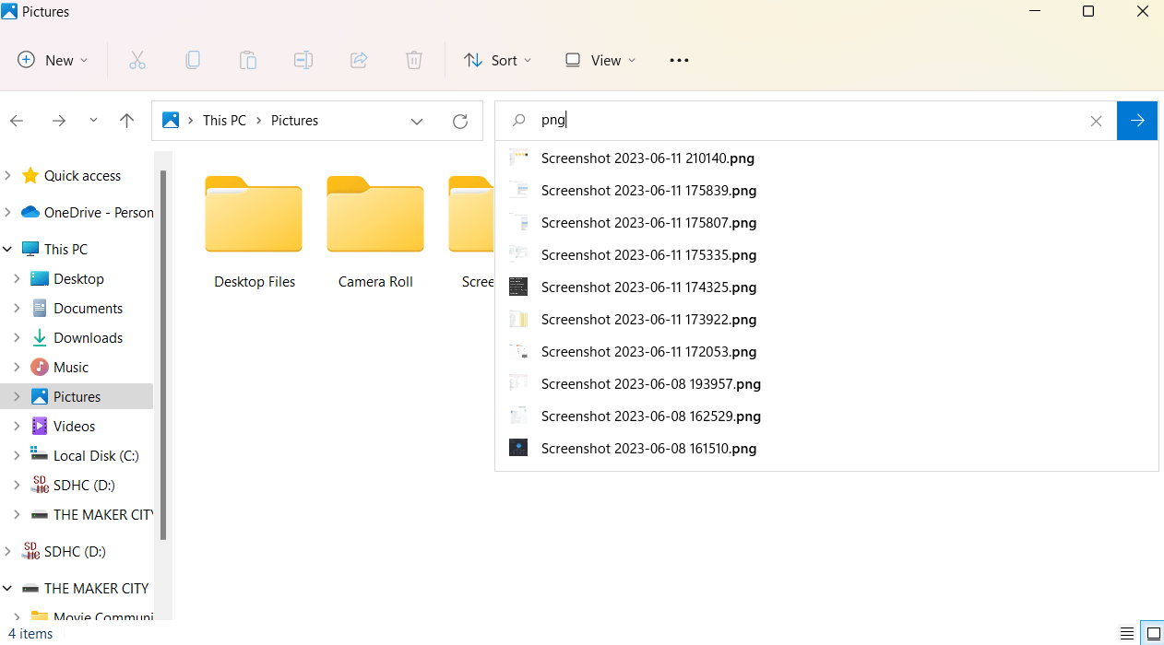This screenshot has height=645, width=1164.
Task: Click Pictures in the address breadcrumb
Action: (x=294, y=121)
